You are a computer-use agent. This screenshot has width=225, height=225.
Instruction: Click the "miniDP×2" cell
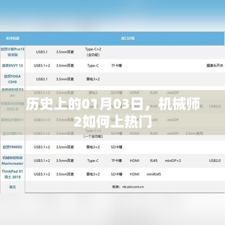tap(173, 161)
